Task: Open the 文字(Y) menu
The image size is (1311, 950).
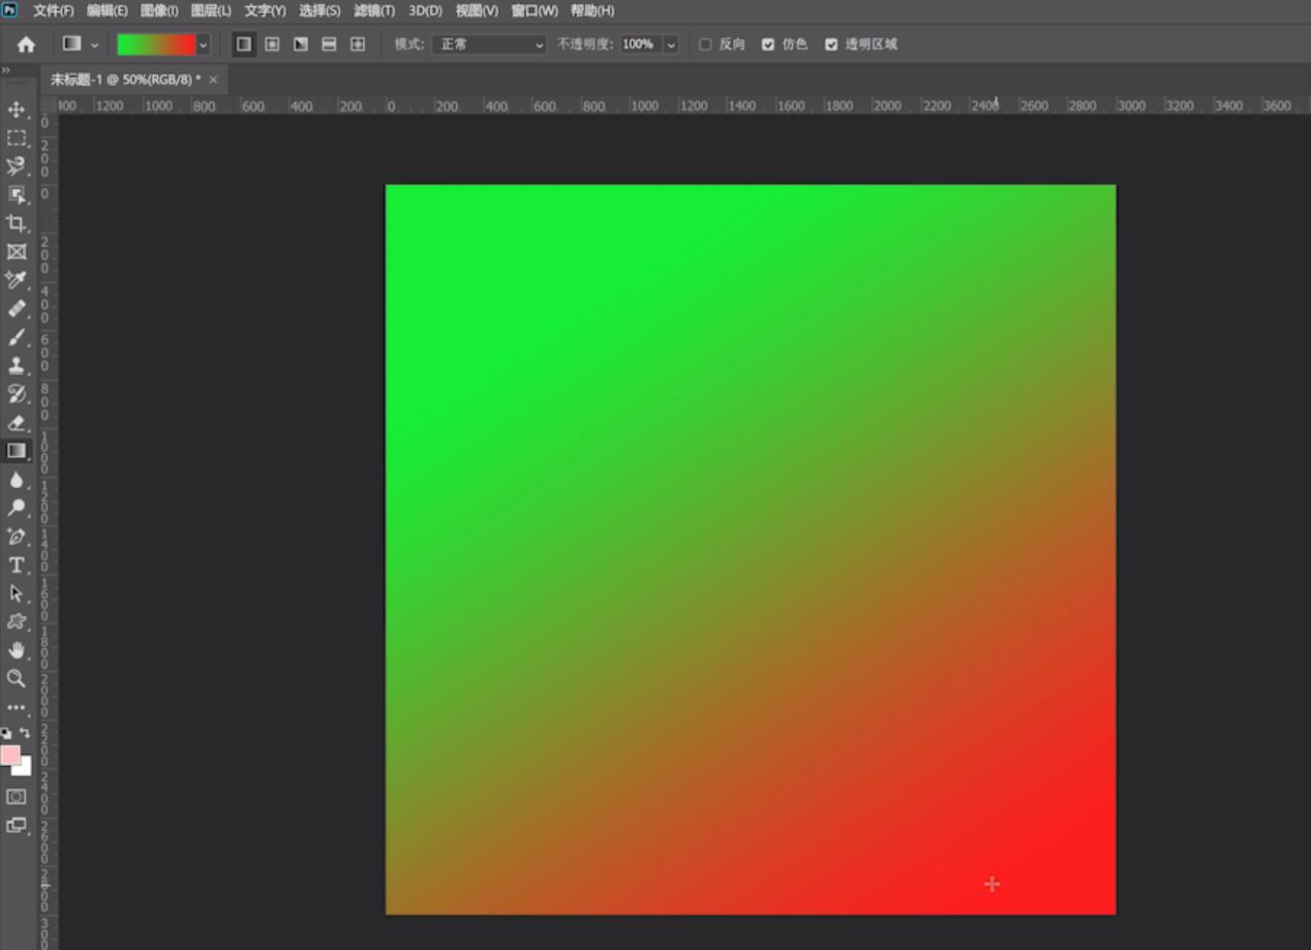Action: 264,11
